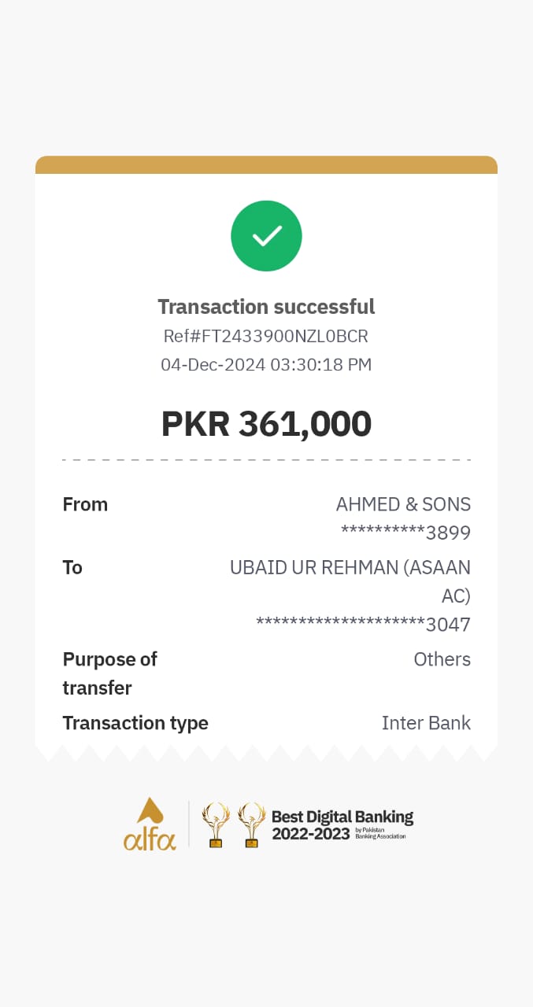Select the sender name AHMED & SONS
The width and height of the screenshot is (533, 1007).
click(x=403, y=504)
